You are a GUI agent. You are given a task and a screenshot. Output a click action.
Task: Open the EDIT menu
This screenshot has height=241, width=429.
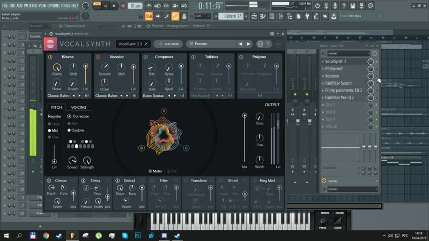12,5
